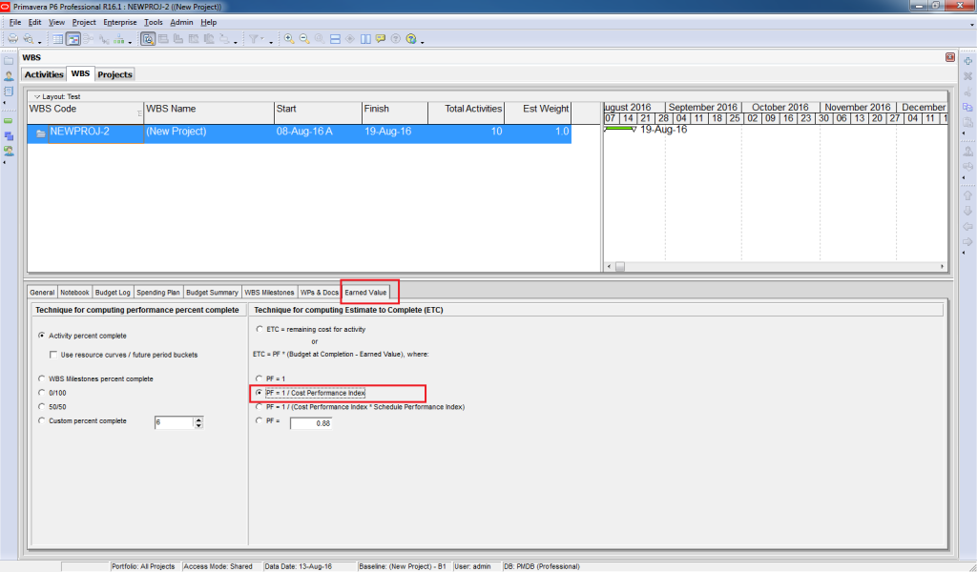The height and width of the screenshot is (572, 977).
Task: Click the PF value field showing 0.88
Action: click(311, 423)
